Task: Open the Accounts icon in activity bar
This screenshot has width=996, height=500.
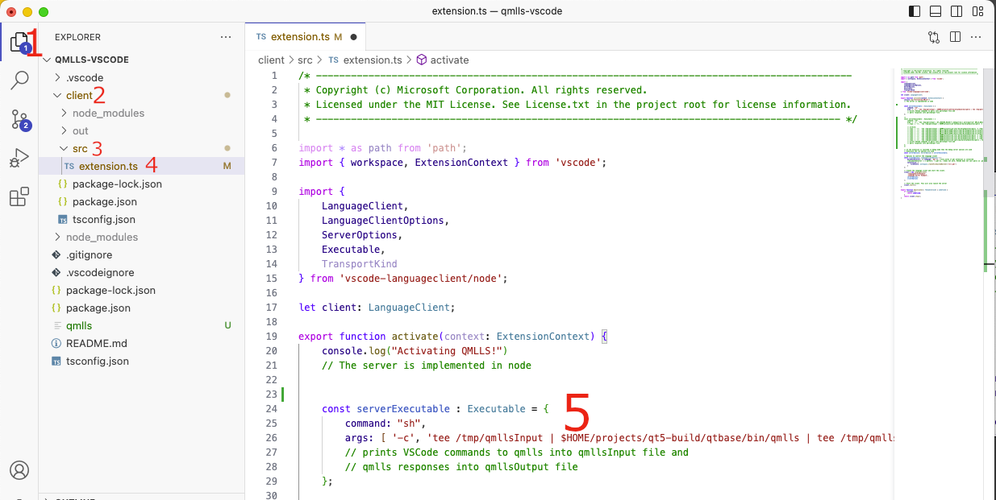Action: click(x=19, y=470)
